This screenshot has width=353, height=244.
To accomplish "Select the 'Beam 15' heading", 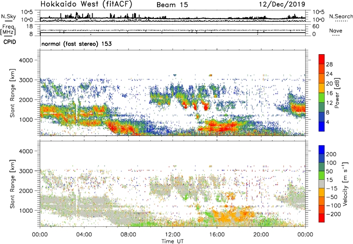I will point(172,5).
